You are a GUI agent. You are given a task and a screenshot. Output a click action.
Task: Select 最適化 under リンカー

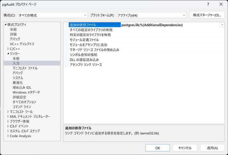pyautogui.click(x=18, y=83)
